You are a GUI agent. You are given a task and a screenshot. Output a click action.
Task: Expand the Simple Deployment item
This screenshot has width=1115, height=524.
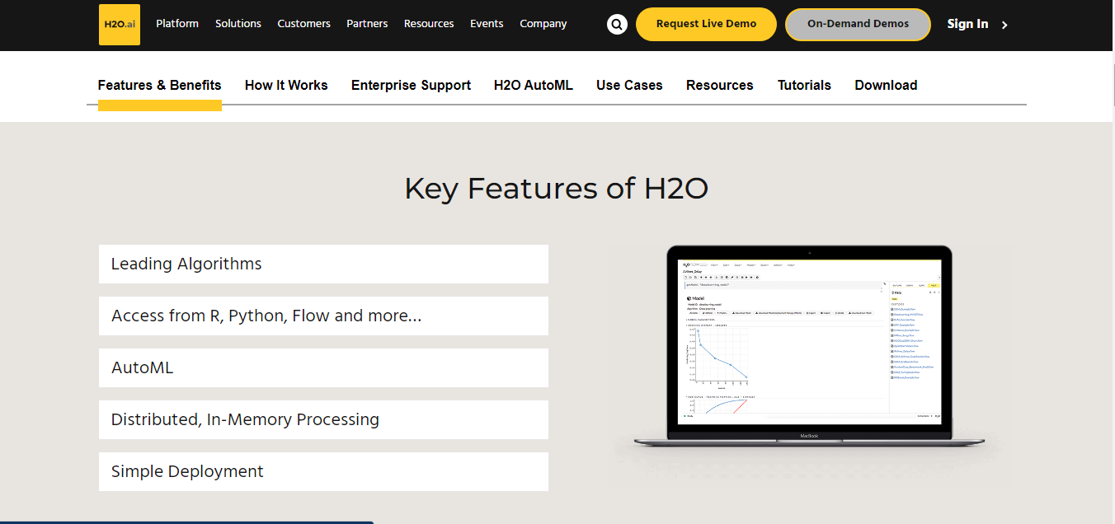click(x=323, y=471)
